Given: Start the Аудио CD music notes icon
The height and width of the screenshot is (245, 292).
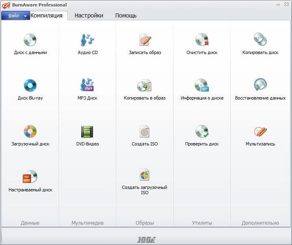Looking at the screenshot, I should 87,40.
